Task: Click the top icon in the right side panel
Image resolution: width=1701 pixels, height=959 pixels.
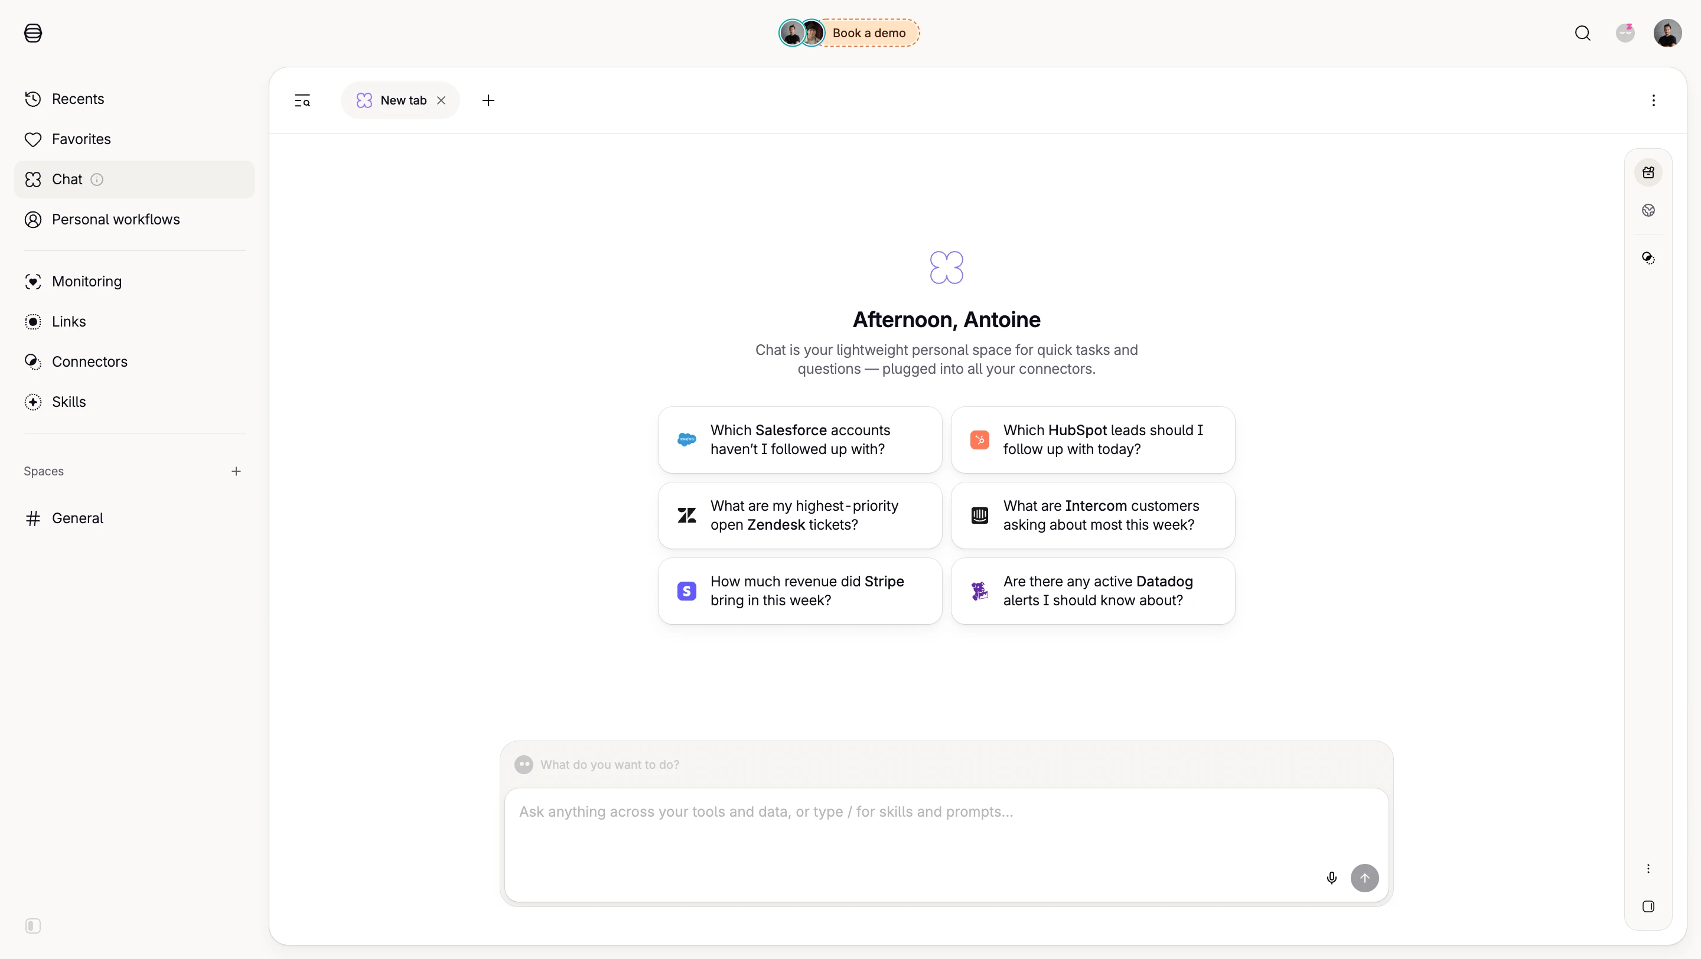Action: click(x=1648, y=173)
